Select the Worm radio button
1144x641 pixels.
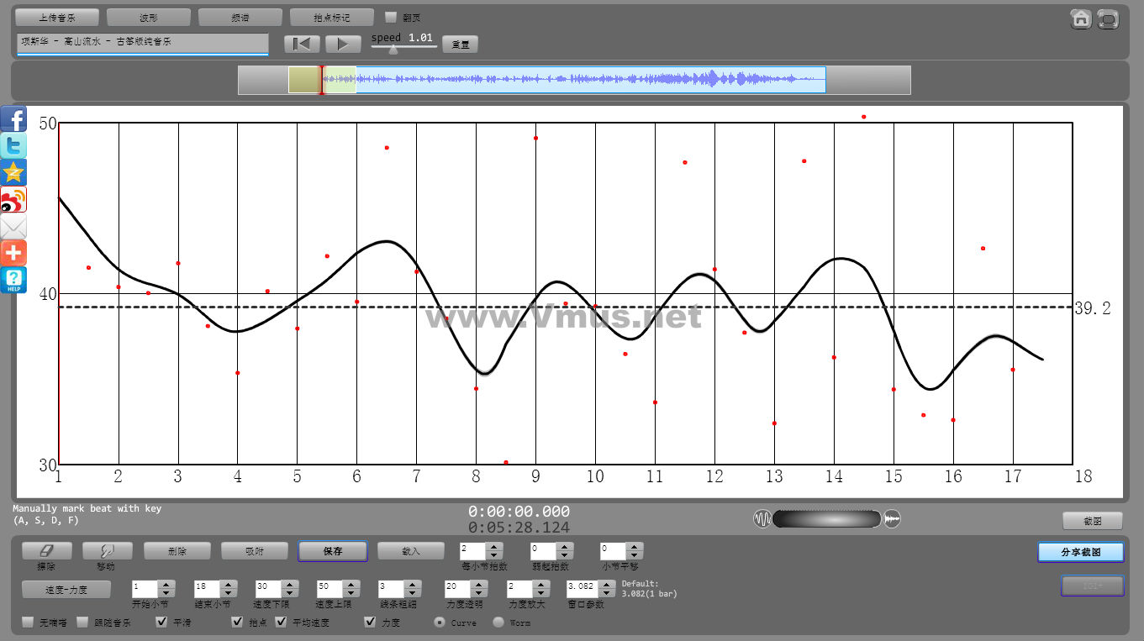[x=498, y=623]
